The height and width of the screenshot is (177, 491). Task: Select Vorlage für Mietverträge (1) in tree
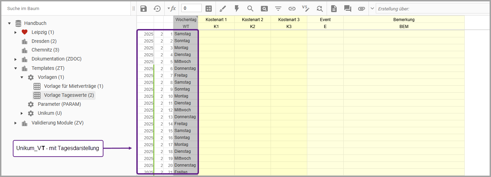[73, 86]
